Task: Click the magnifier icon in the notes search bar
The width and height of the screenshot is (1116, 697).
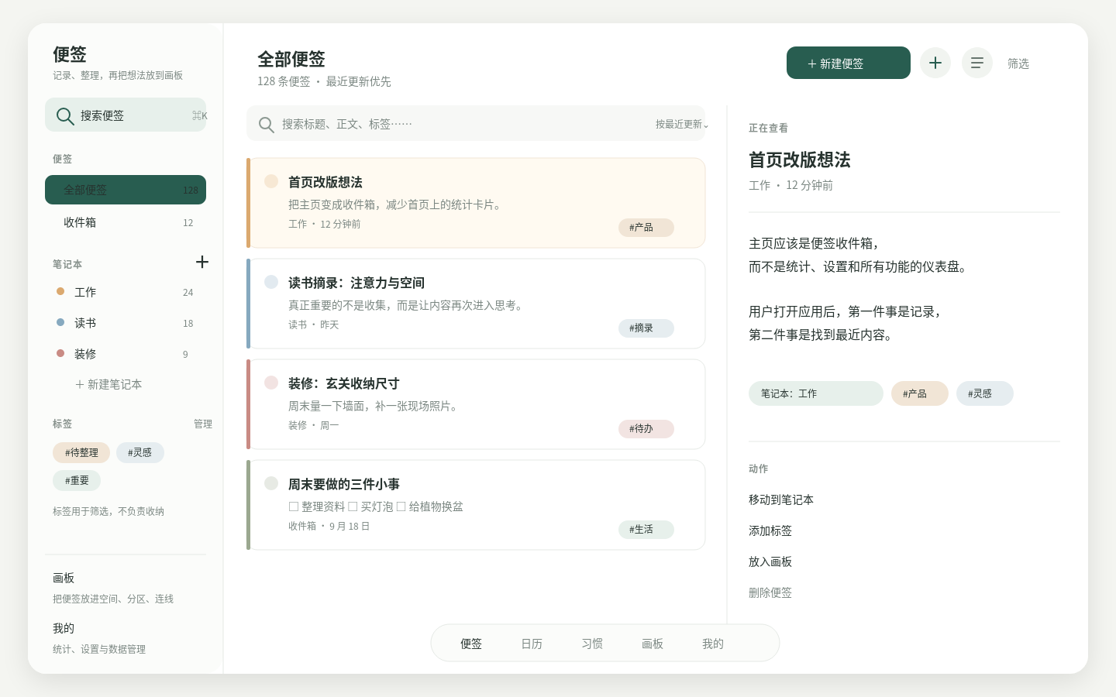Action: click(266, 125)
